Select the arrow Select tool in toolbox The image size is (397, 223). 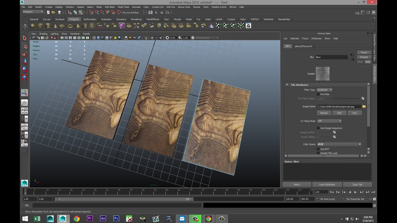tap(25, 38)
